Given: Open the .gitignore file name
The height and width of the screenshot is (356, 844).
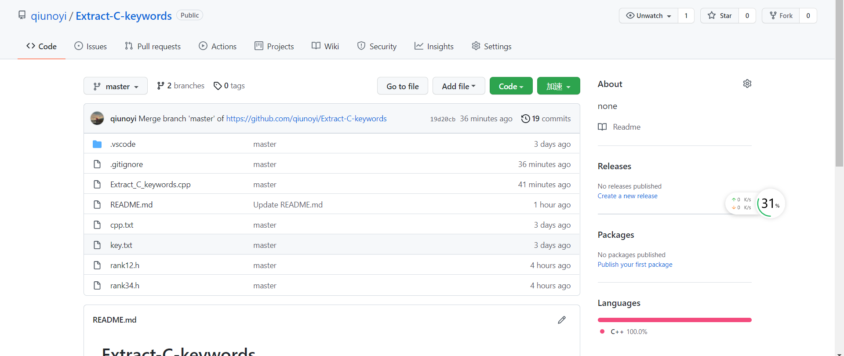Looking at the screenshot, I should point(127,164).
